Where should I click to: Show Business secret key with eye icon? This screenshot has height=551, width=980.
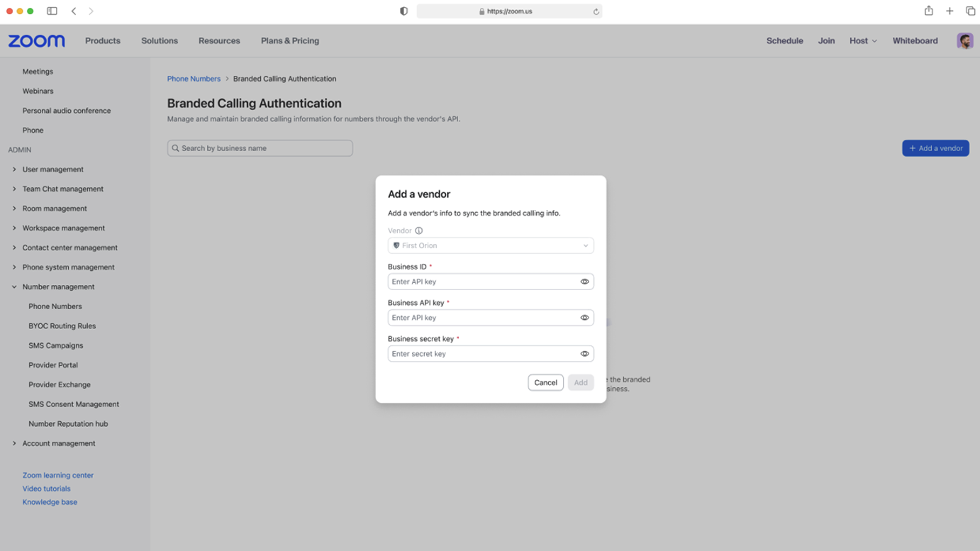pos(584,354)
